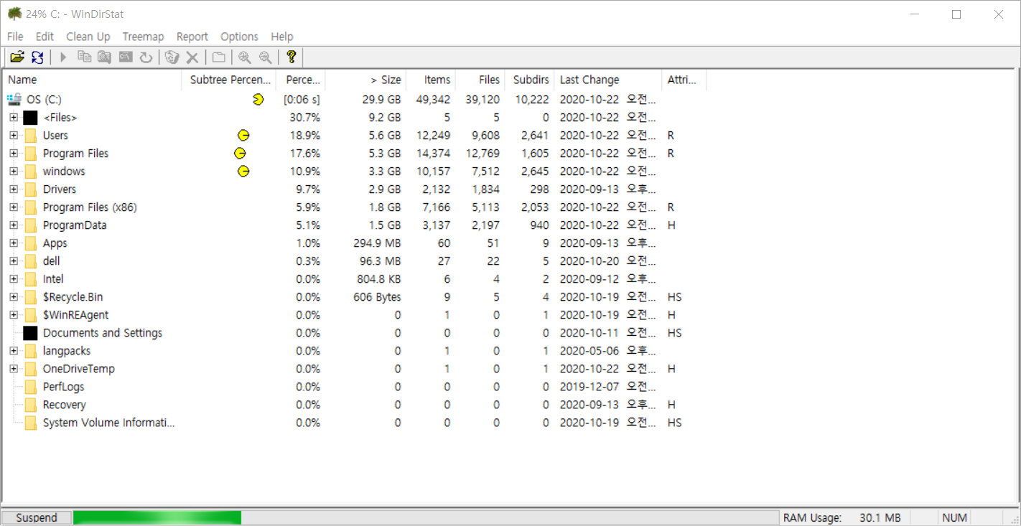1021x526 pixels.
Task: Click the NUM indicator in status bar
Action: (955, 517)
